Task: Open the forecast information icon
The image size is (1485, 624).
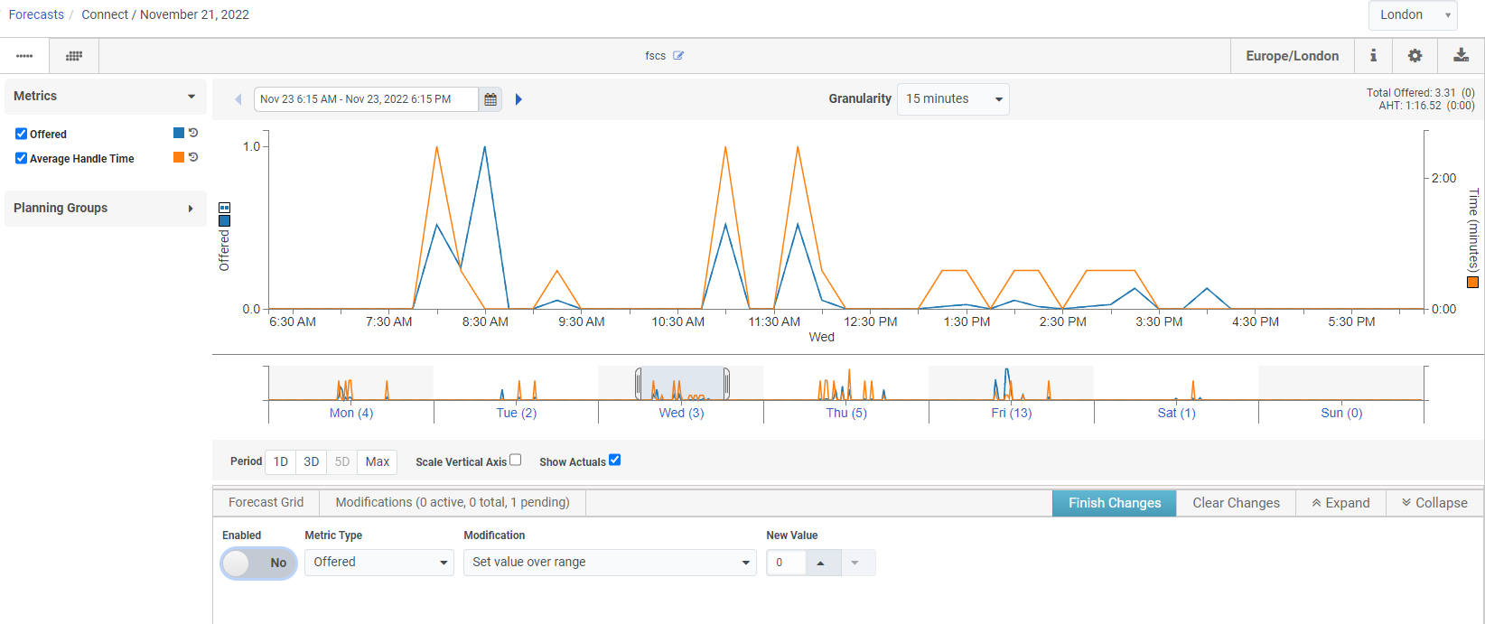Action: click(1373, 56)
